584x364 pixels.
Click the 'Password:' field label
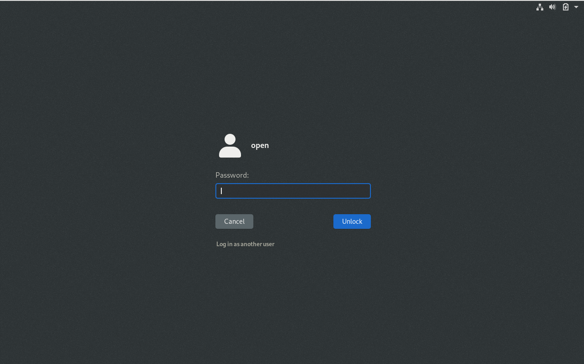pyautogui.click(x=232, y=175)
